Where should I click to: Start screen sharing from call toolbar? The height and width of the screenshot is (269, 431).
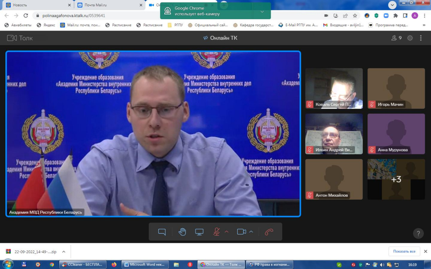tap(199, 232)
